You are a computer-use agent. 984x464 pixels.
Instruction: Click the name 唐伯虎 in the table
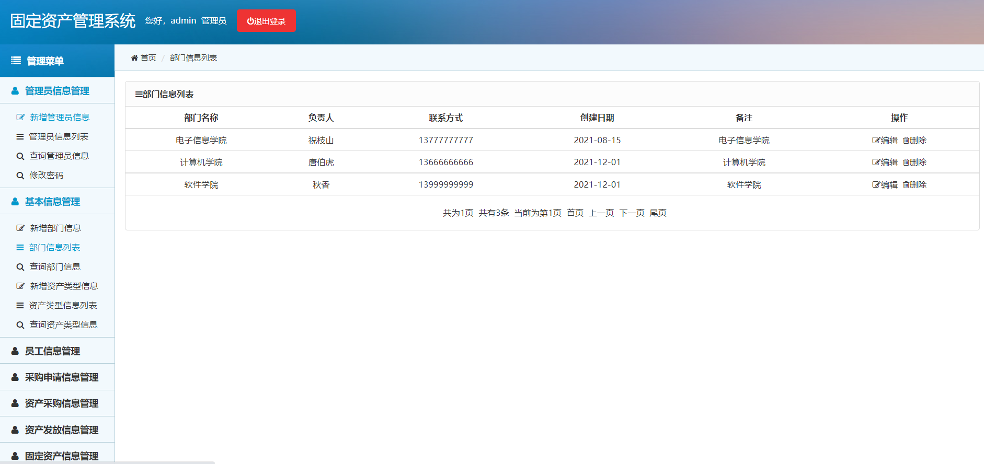point(321,162)
